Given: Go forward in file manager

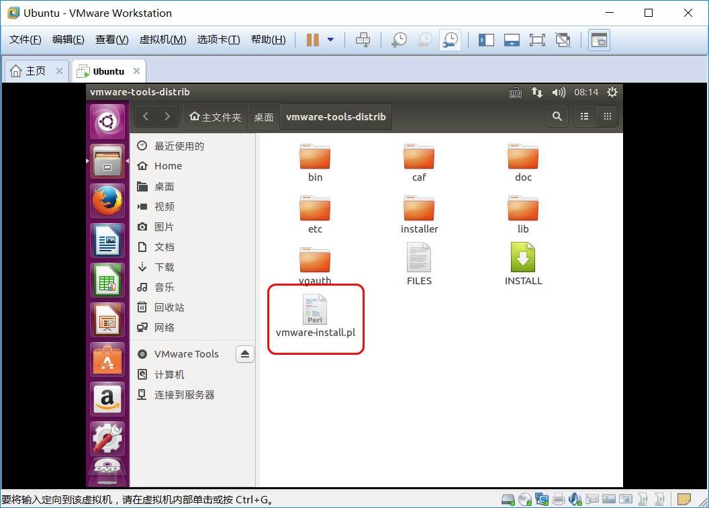Looking at the screenshot, I should [x=167, y=117].
